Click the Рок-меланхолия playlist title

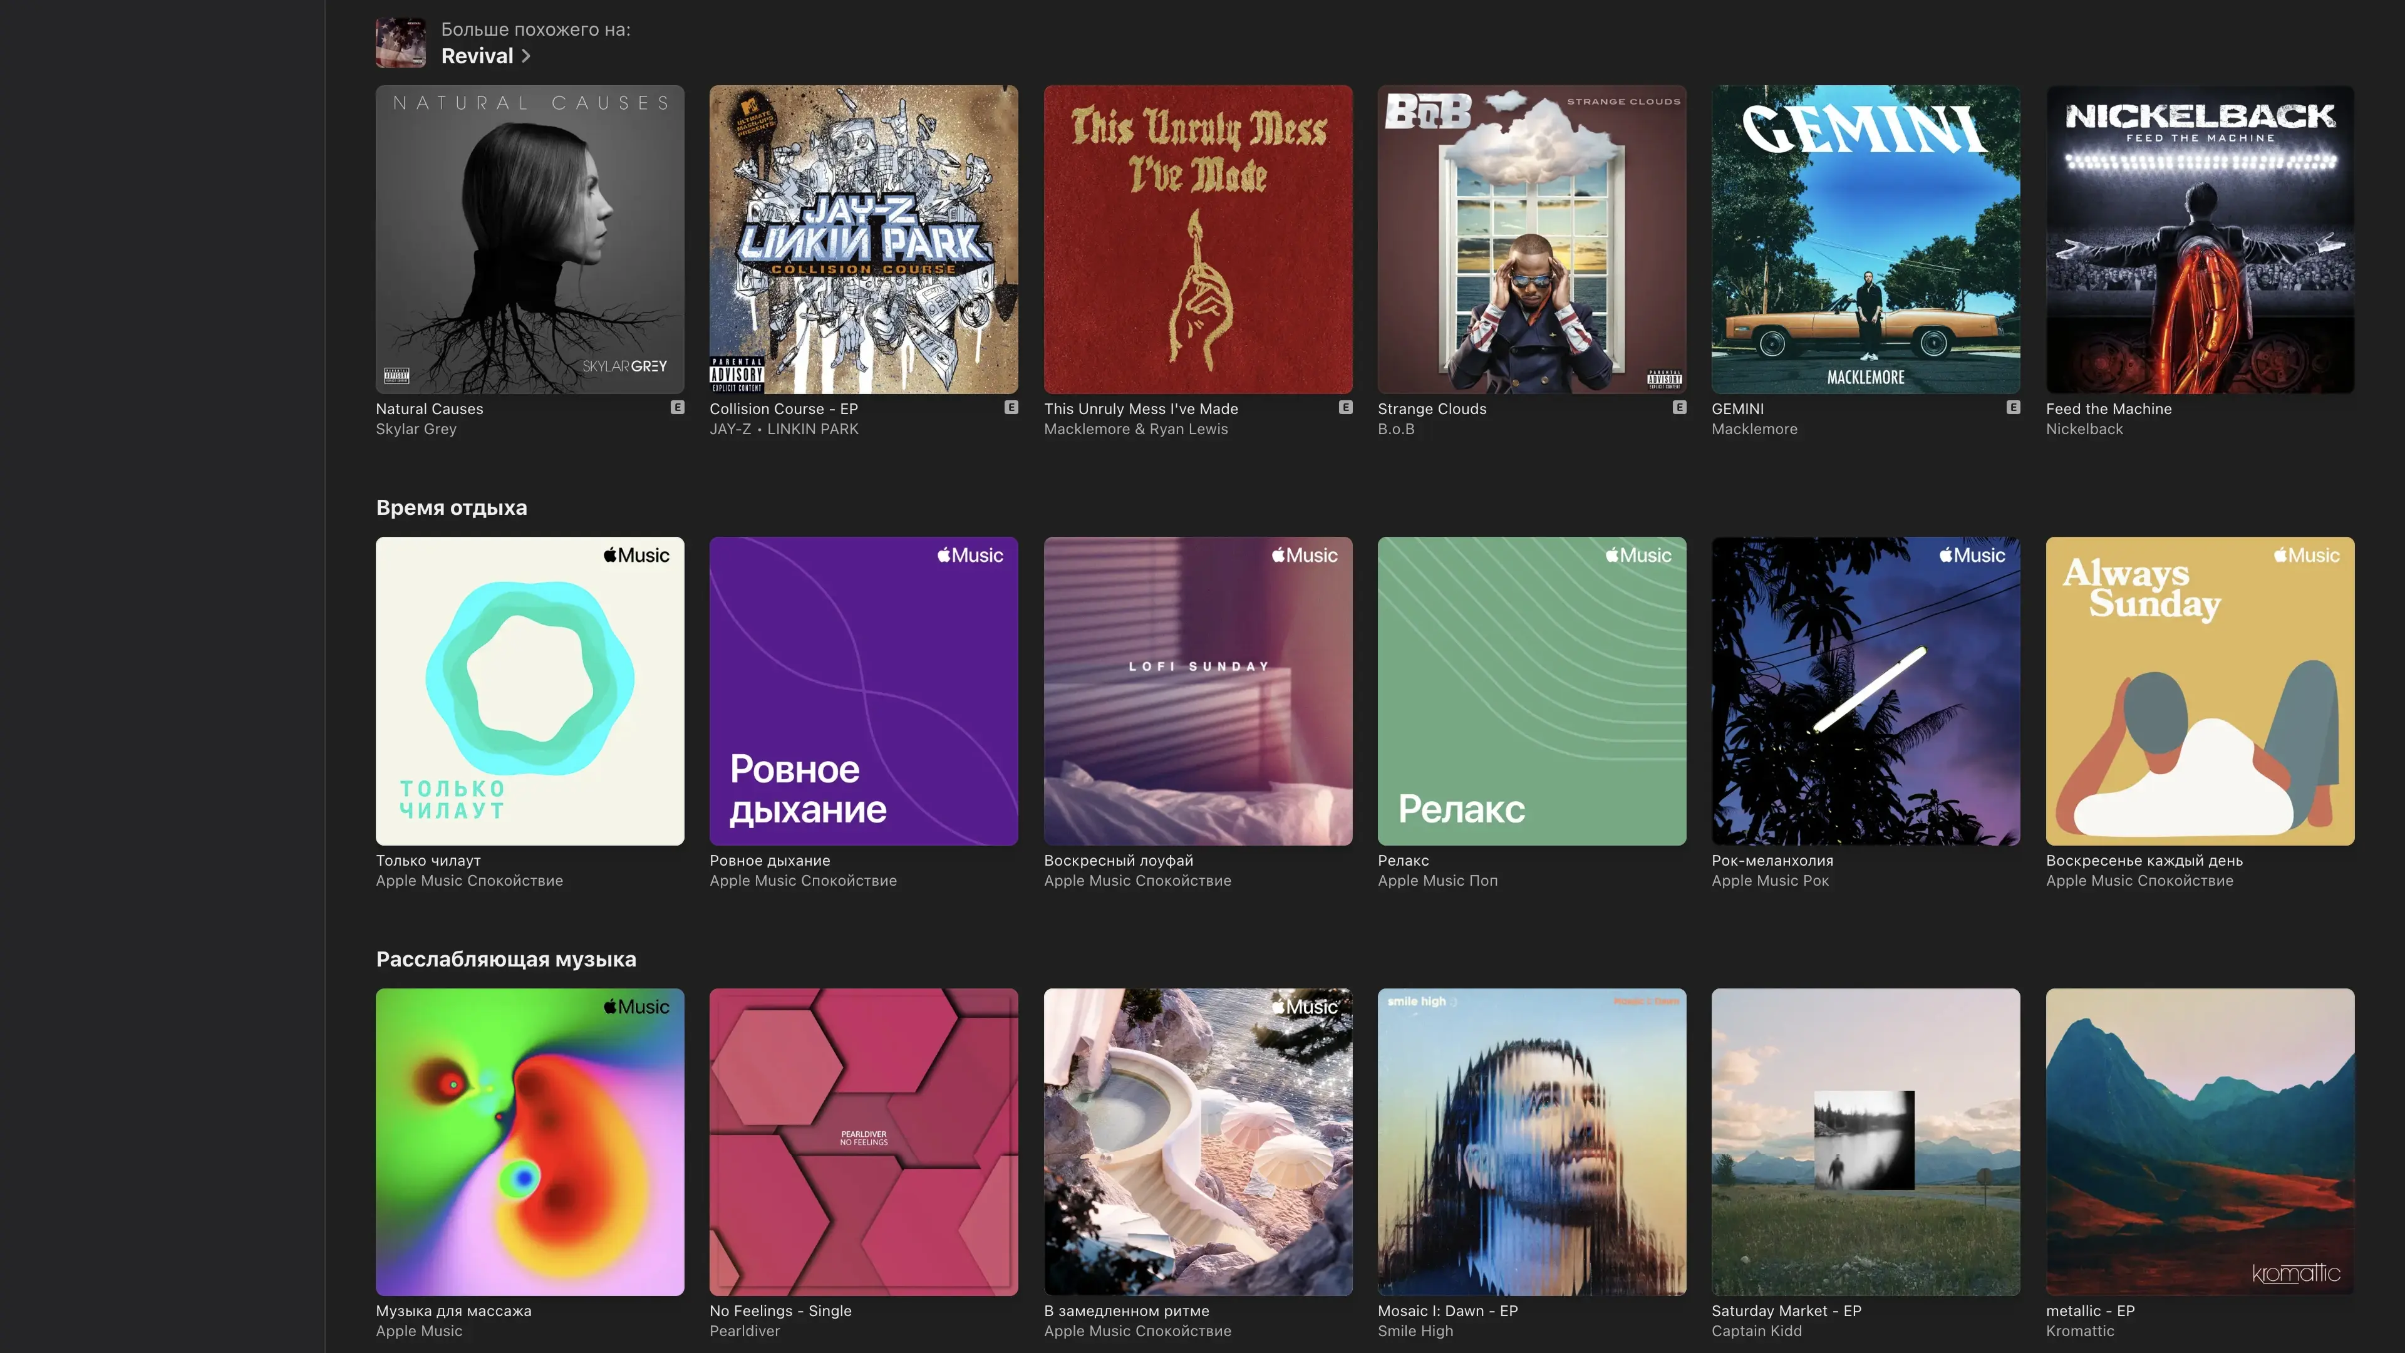(1772, 861)
